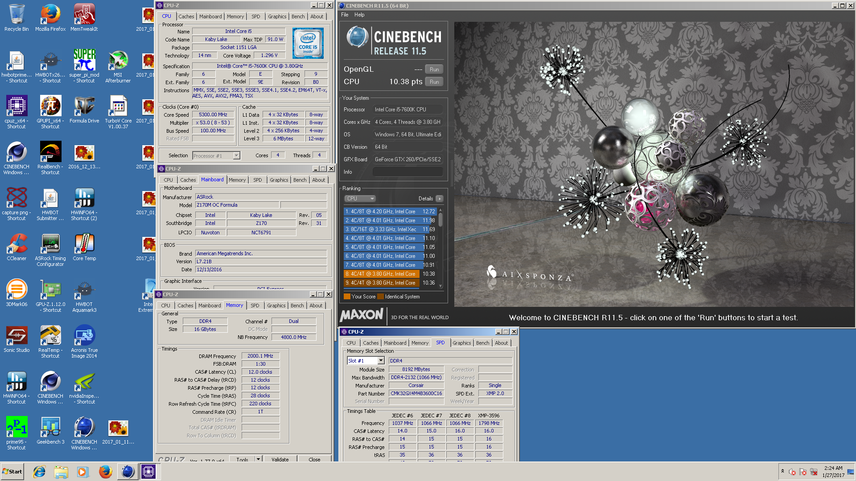Open CPU ranking type dropdown in Cinebench
This screenshot has height=481, width=856.
(x=360, y=199)
